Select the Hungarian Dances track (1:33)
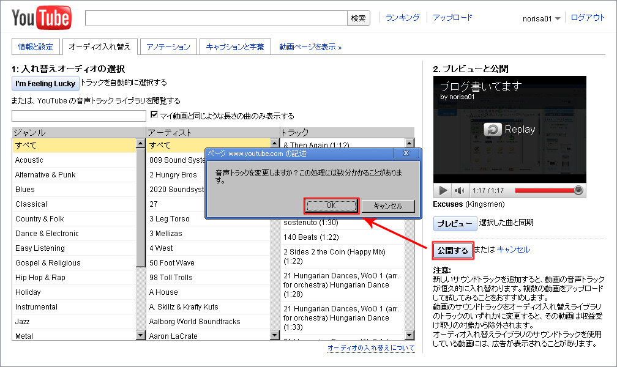 click(x=343, y=318)
